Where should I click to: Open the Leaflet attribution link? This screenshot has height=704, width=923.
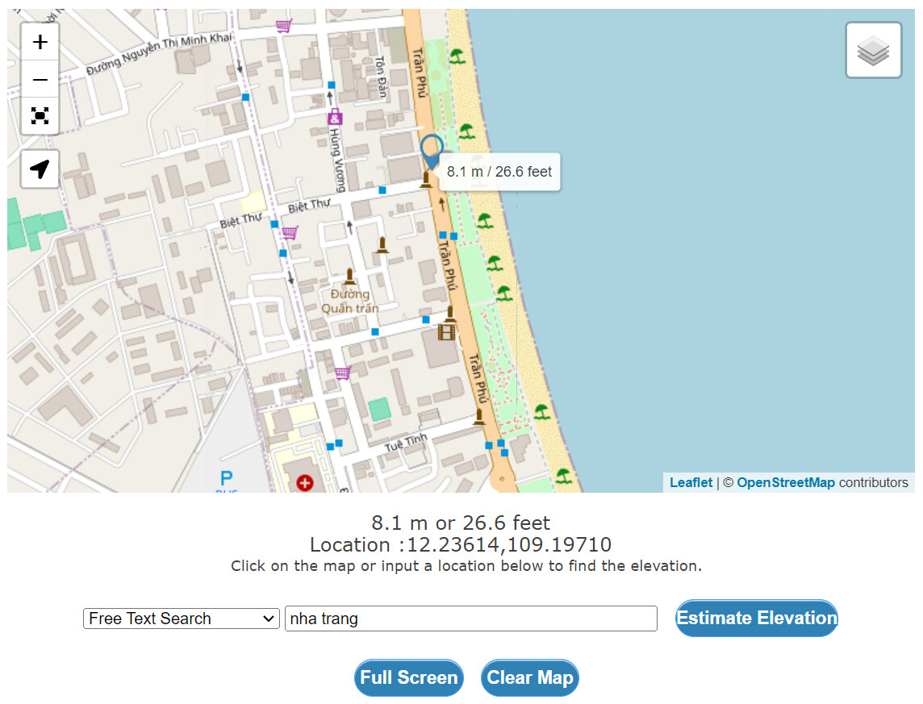pyautogui.click(x=691, y=482)
